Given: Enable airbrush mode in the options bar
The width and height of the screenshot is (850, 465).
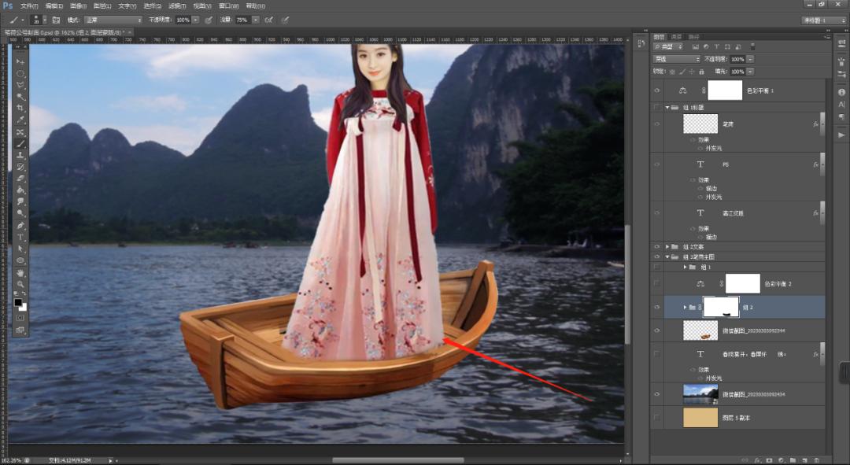Looking at the screenshot, I should (269, 20).
